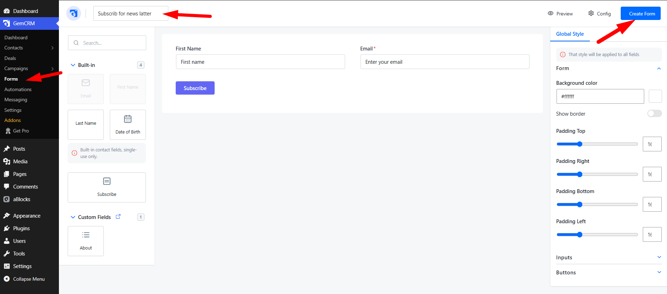Viewport: 667px width, 294px height.
Task: Click the First name input field
Action: coord(260,62)
